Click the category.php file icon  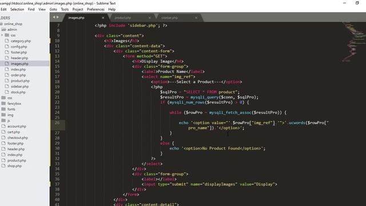(7, 41)
